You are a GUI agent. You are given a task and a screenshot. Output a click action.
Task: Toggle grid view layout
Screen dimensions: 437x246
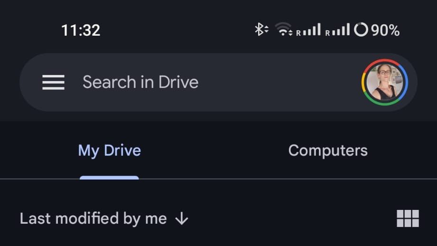(x=408, y=218)
